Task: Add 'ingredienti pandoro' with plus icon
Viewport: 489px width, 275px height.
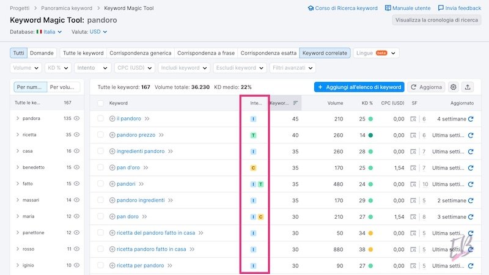Action: (x=112, y=151)
